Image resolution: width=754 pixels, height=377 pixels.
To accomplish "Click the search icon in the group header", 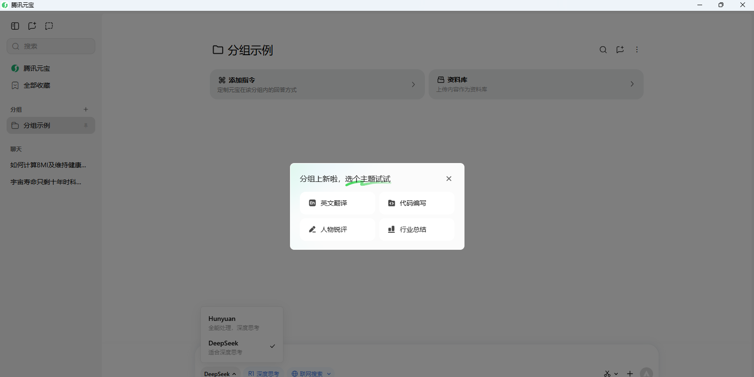I will (x=603, y=50).
